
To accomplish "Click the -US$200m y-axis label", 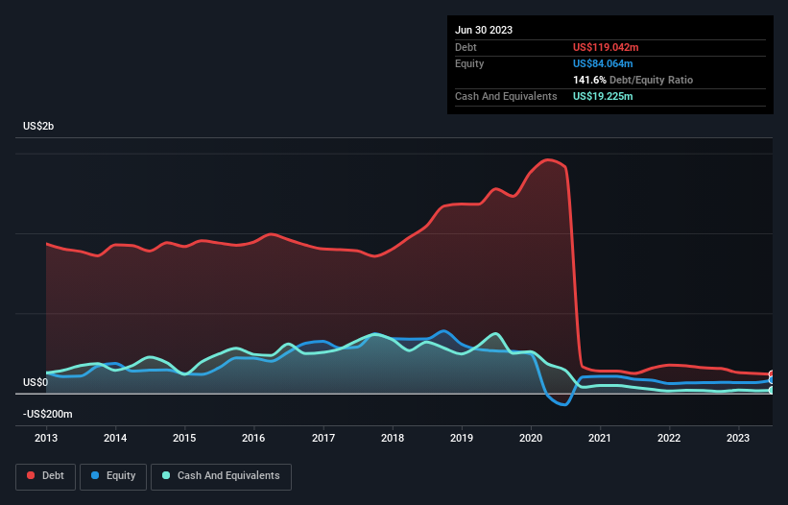I will click(x=47, y=414).
